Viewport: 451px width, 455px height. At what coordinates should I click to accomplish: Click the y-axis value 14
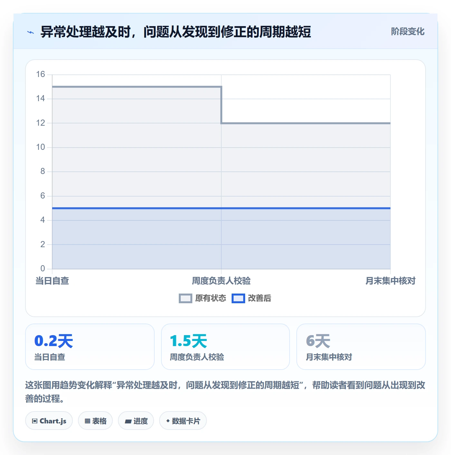41,99
